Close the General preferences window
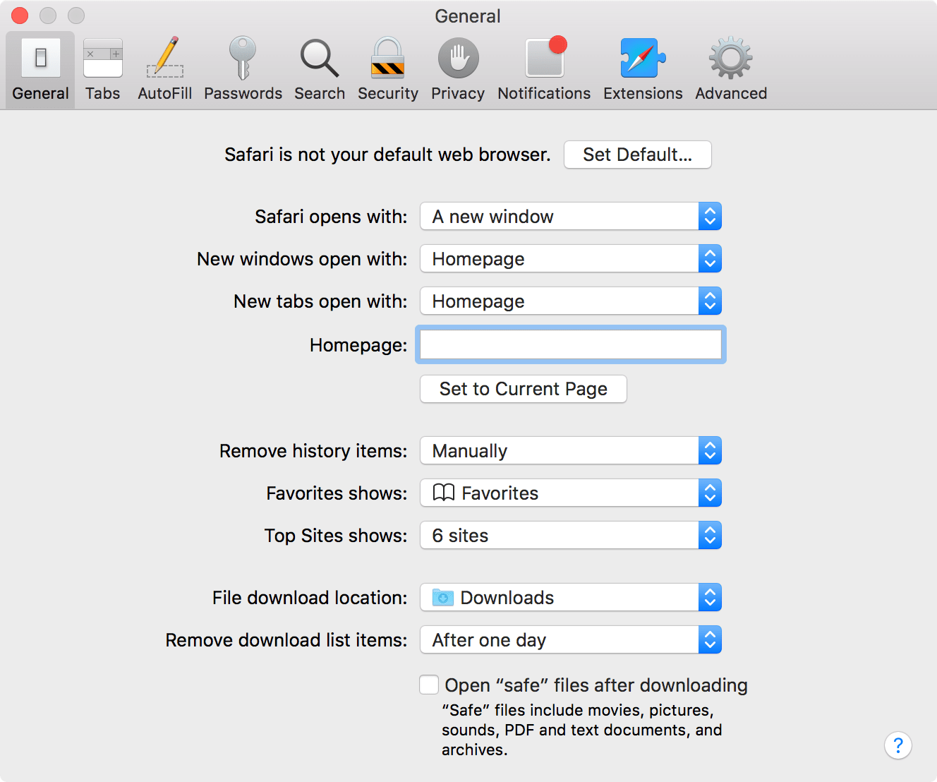Screen dimensions: 937x782 [20, 16]
